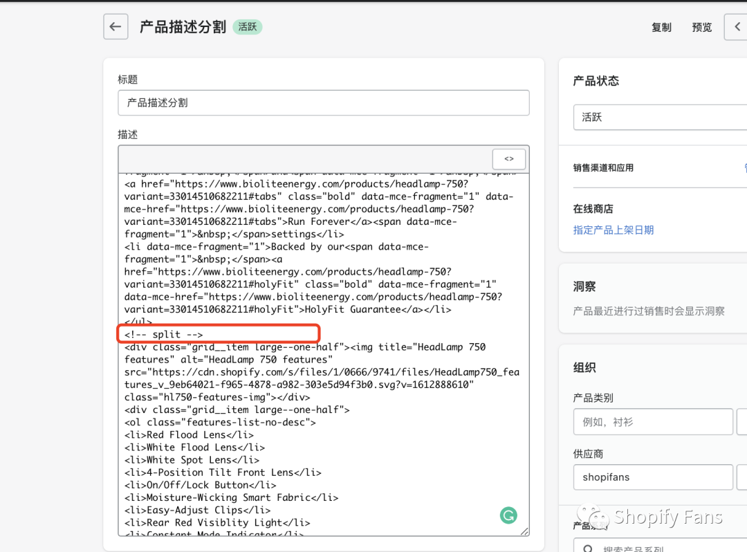Click the magnifier icon in 搜索产品系列 field
Screen dimensions: 747x552
pyautogui.click(x=587, y=546)
